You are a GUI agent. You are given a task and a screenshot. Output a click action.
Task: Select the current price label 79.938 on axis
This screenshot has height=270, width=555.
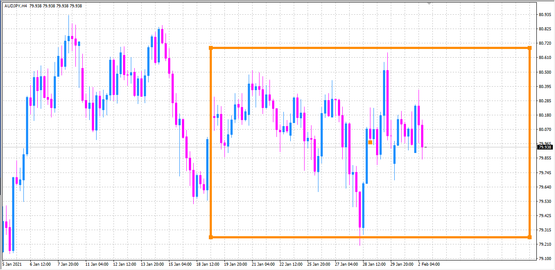(545, 147)
